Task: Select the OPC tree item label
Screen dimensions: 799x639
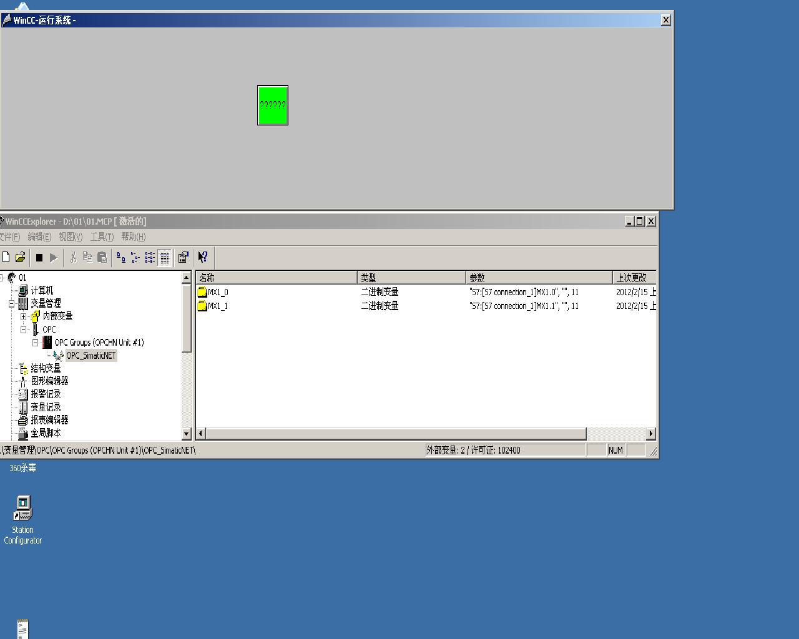Action: (49, 329)
